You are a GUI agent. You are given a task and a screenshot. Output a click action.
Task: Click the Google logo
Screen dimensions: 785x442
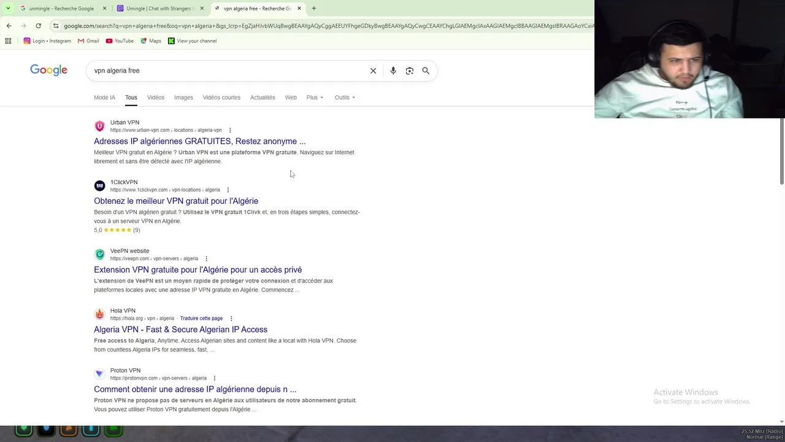(48, 70)
